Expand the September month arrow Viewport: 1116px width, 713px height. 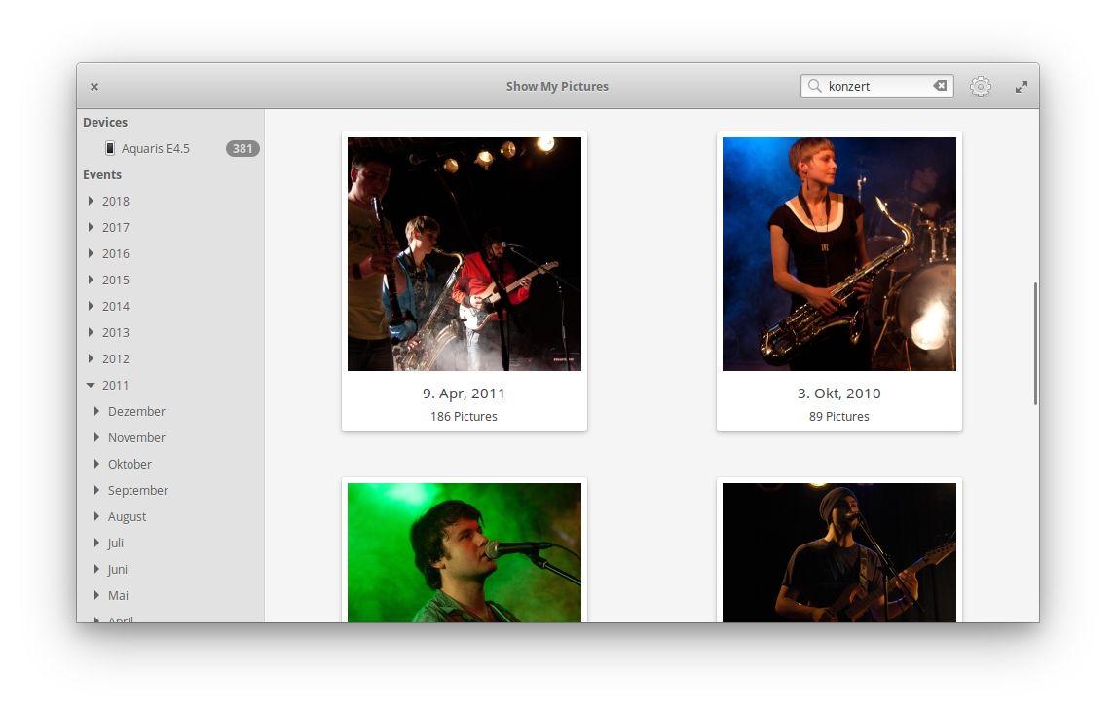click(x=96, y=490)
